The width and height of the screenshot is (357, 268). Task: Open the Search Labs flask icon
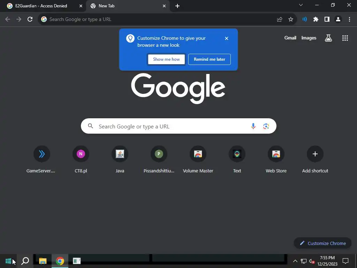click(x=328, y=38)
